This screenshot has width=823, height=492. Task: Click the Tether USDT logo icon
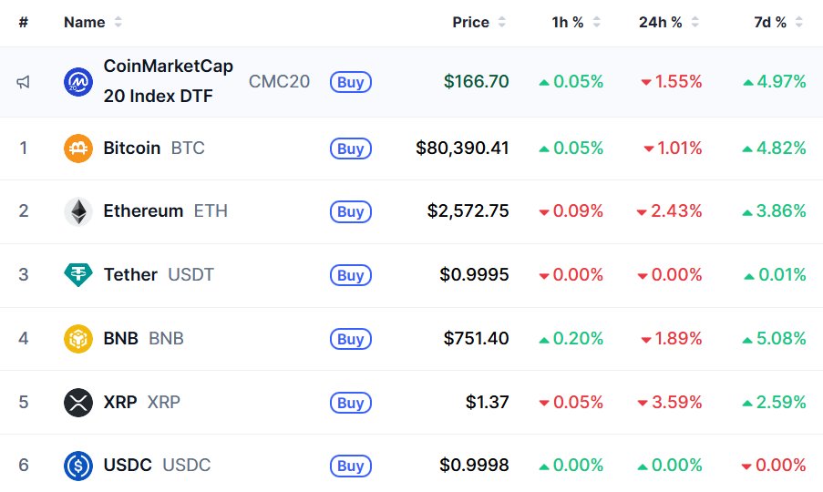click(x=78, y=275)
